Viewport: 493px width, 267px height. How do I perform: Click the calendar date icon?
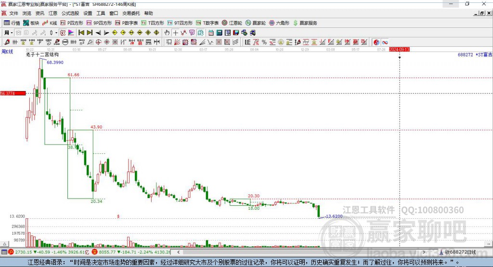pyautogui.click(x=211, y=33)
